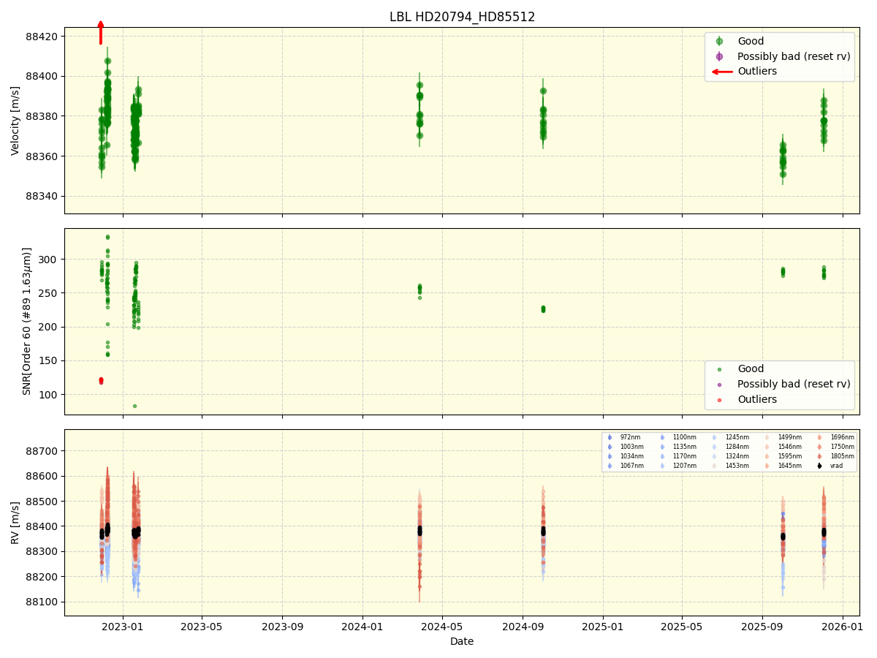Viewport: 877px width, 658px height.
Task: Click the 2024-09 date tick label
Action: point(523,627)
